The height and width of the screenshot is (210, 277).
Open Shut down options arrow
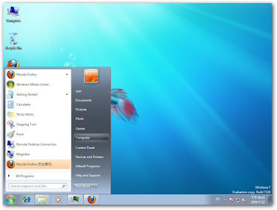coord(95,186)
